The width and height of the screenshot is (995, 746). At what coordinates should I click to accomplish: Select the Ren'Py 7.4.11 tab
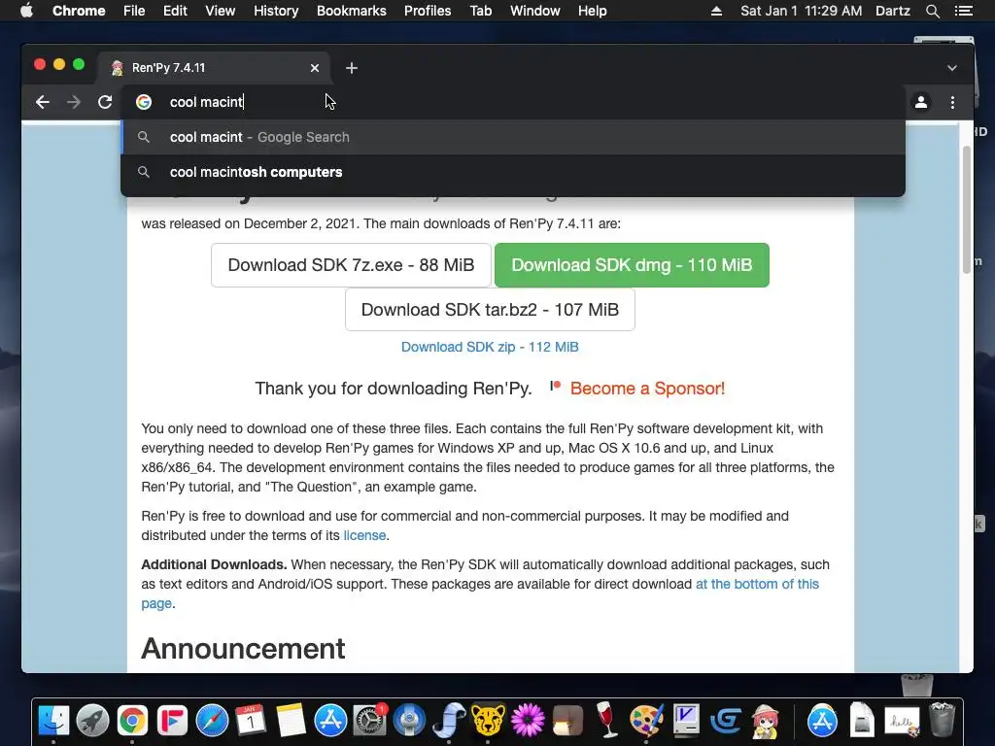coord(214,68)
